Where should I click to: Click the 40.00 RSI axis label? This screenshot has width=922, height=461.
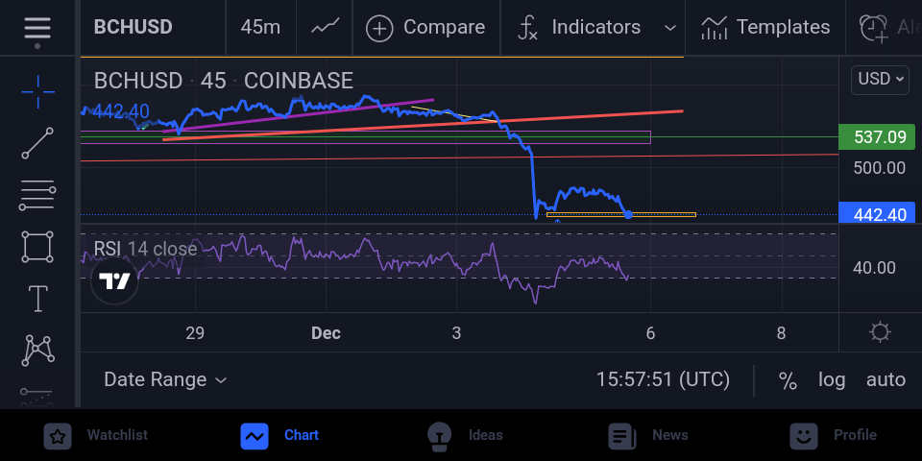874,268
